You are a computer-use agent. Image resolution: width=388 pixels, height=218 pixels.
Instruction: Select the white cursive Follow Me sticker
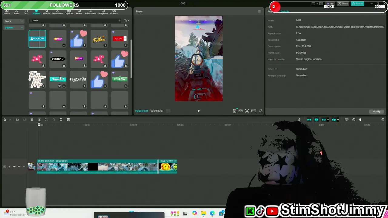37,79
